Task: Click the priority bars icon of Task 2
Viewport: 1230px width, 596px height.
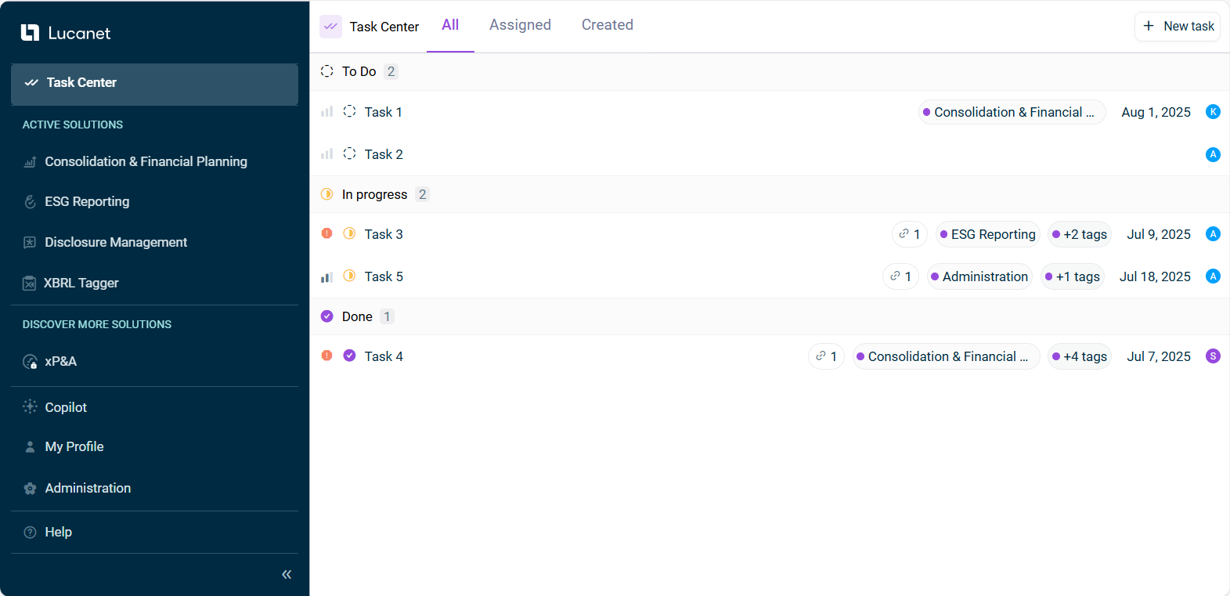Action: [x=327, y=154]
